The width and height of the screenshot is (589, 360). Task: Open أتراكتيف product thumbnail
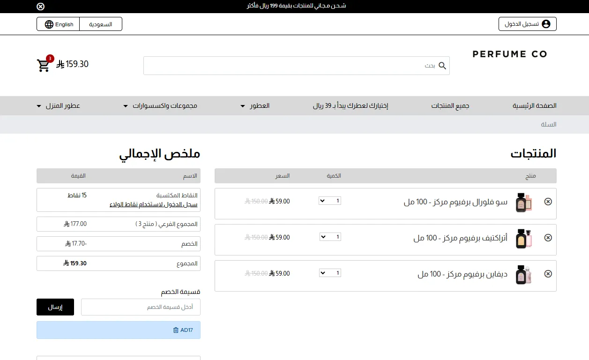[x=524, y=239]
